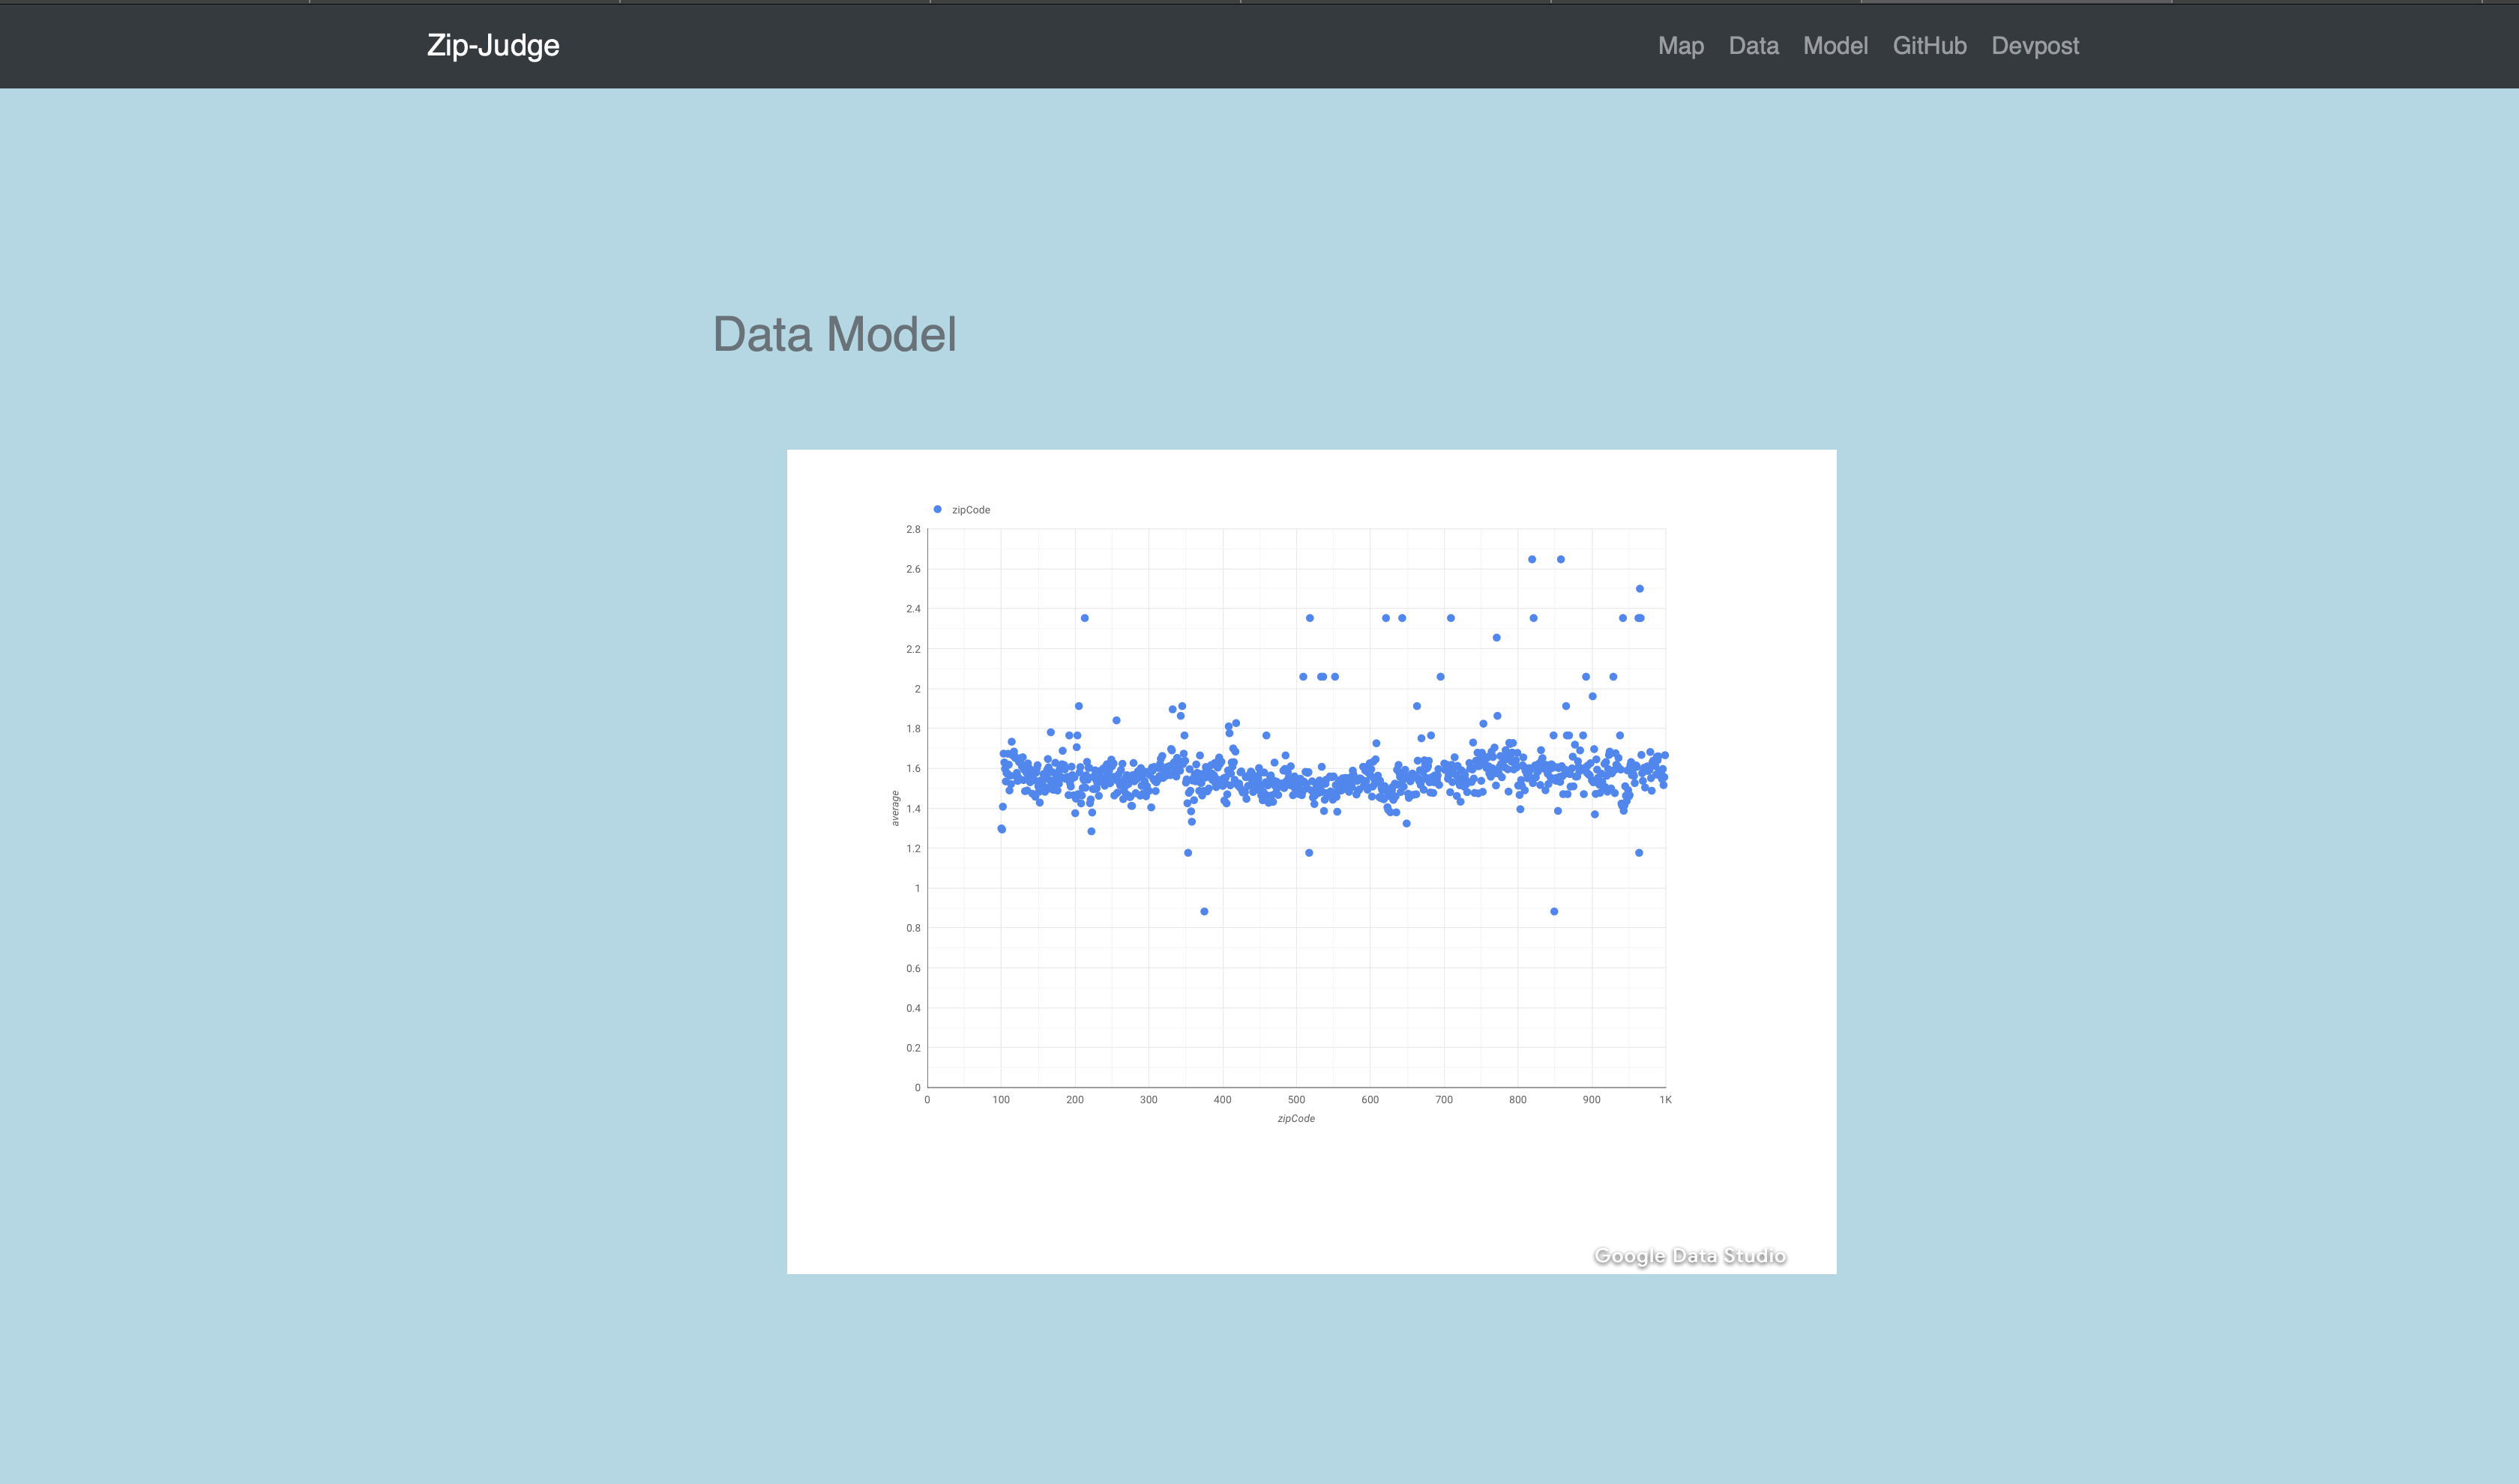Open the GitHub link in navbar
The image size is (2519, 1484).
pyautogui.click(x=1929, y=46)
